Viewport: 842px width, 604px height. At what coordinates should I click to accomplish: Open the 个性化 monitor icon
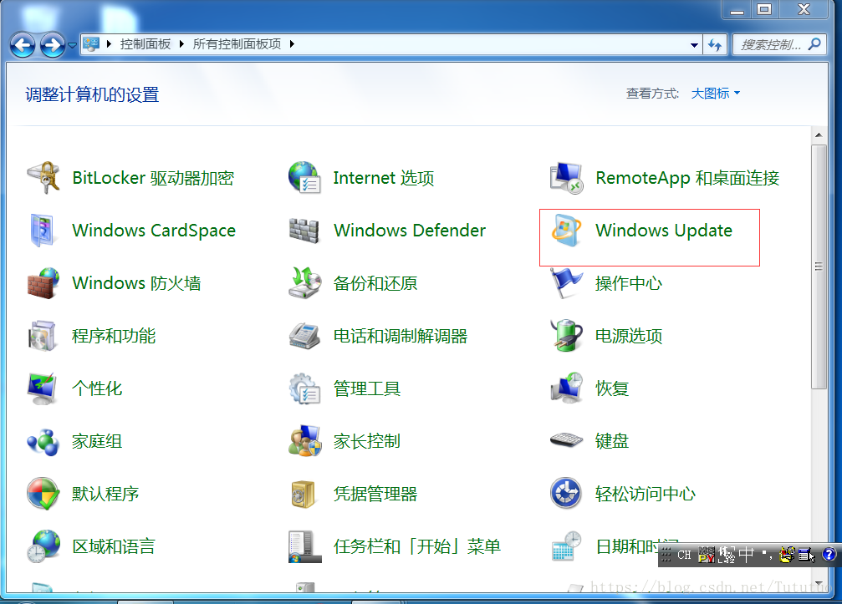point(43,388)
